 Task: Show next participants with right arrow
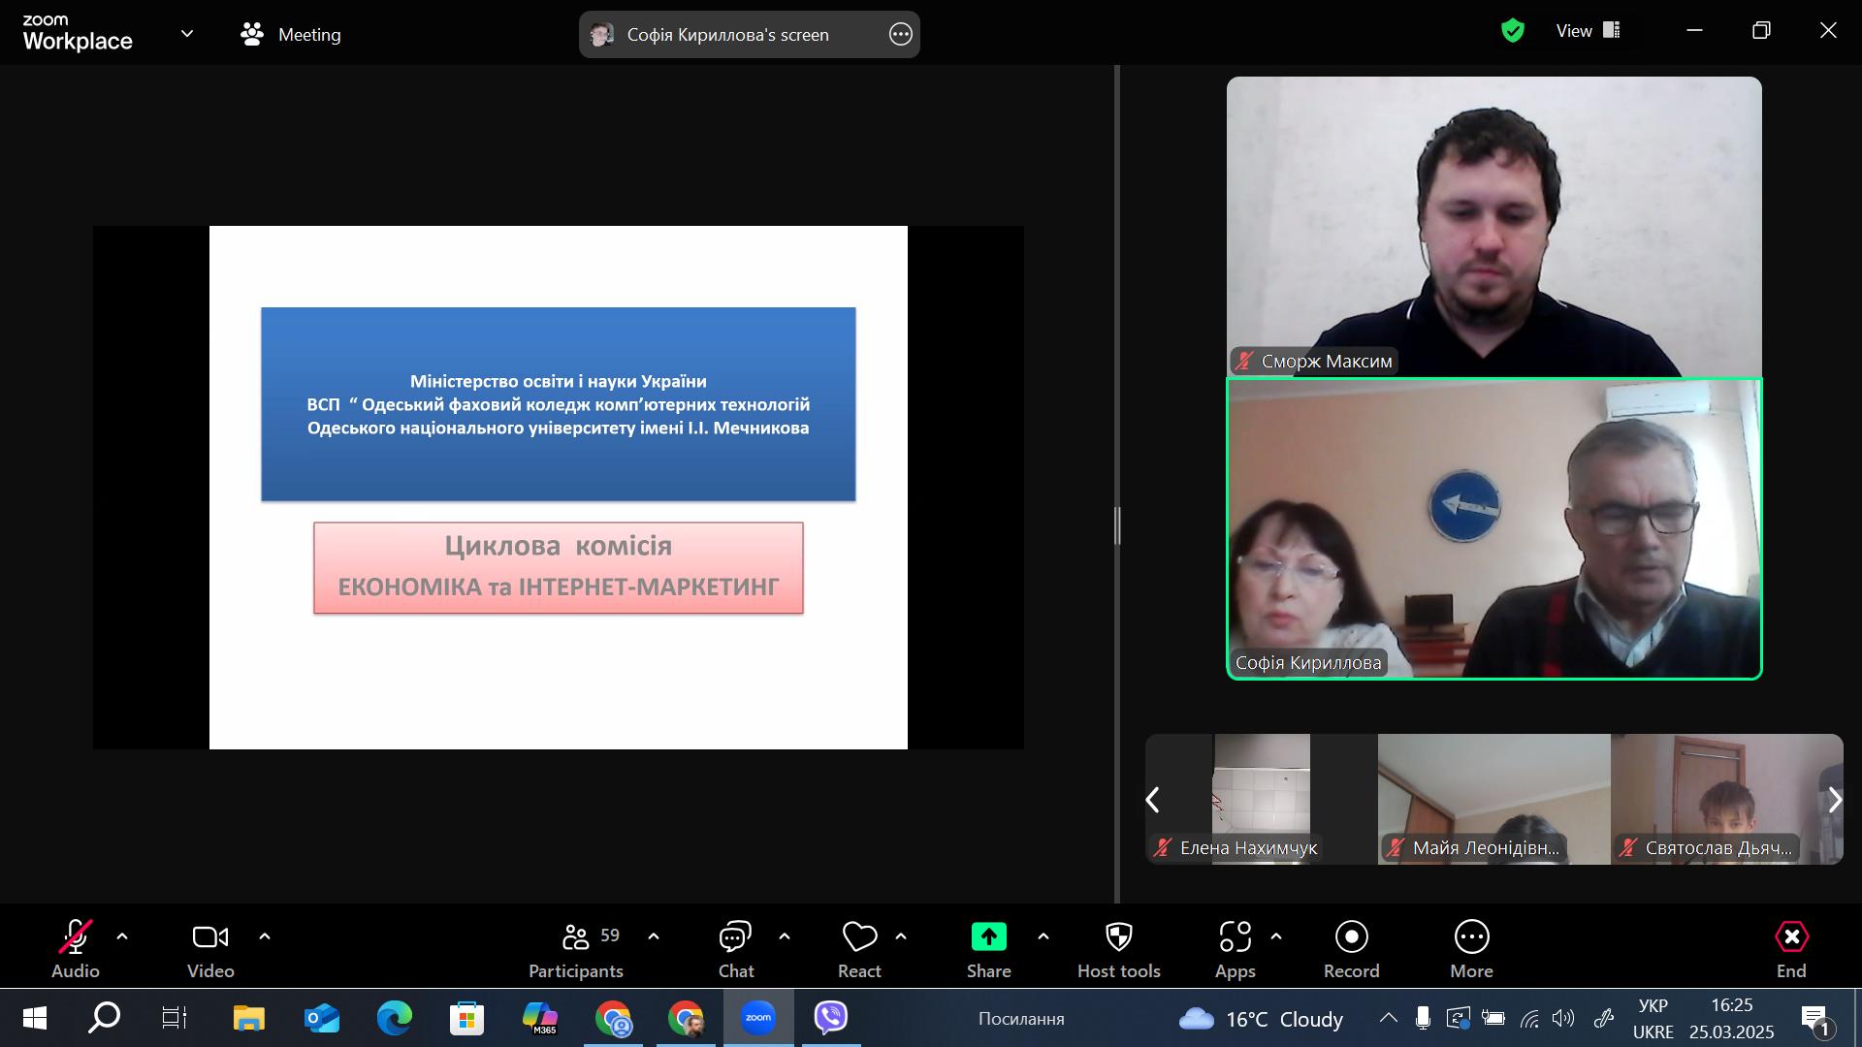pyautogui.click(x=1834, y=800)
